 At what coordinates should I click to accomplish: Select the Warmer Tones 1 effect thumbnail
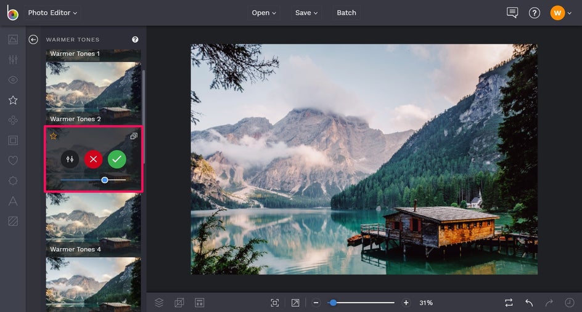[93, 55]
